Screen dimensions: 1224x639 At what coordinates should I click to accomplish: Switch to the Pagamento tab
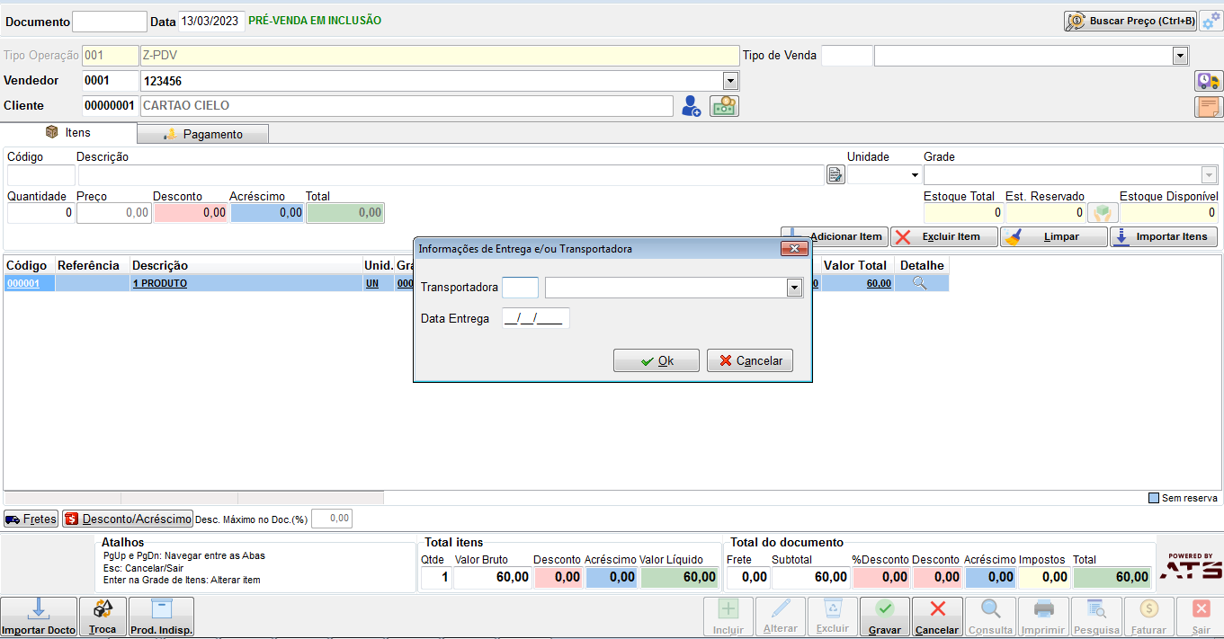click(x=203, y=134)
